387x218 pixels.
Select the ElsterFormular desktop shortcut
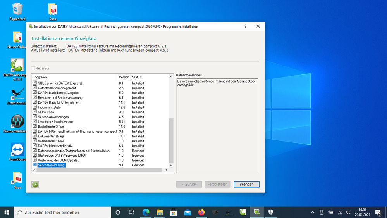[x=17, y=96]
